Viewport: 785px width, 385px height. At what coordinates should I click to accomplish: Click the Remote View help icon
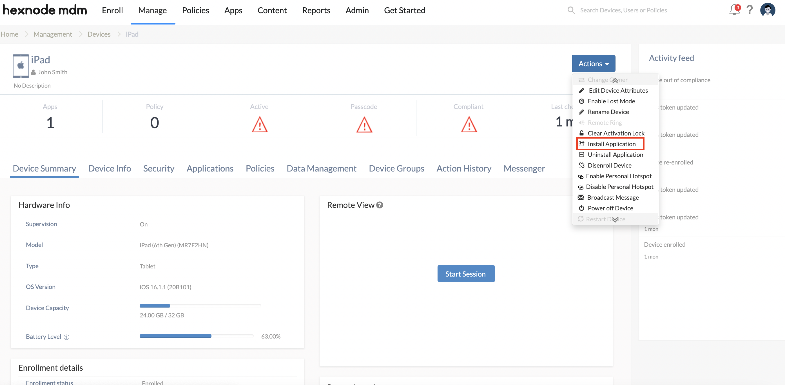click(379, 205)
